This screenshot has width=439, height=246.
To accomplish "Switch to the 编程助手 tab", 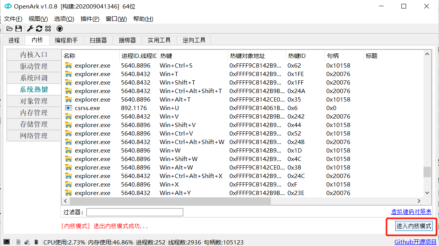I will point(66,41).
